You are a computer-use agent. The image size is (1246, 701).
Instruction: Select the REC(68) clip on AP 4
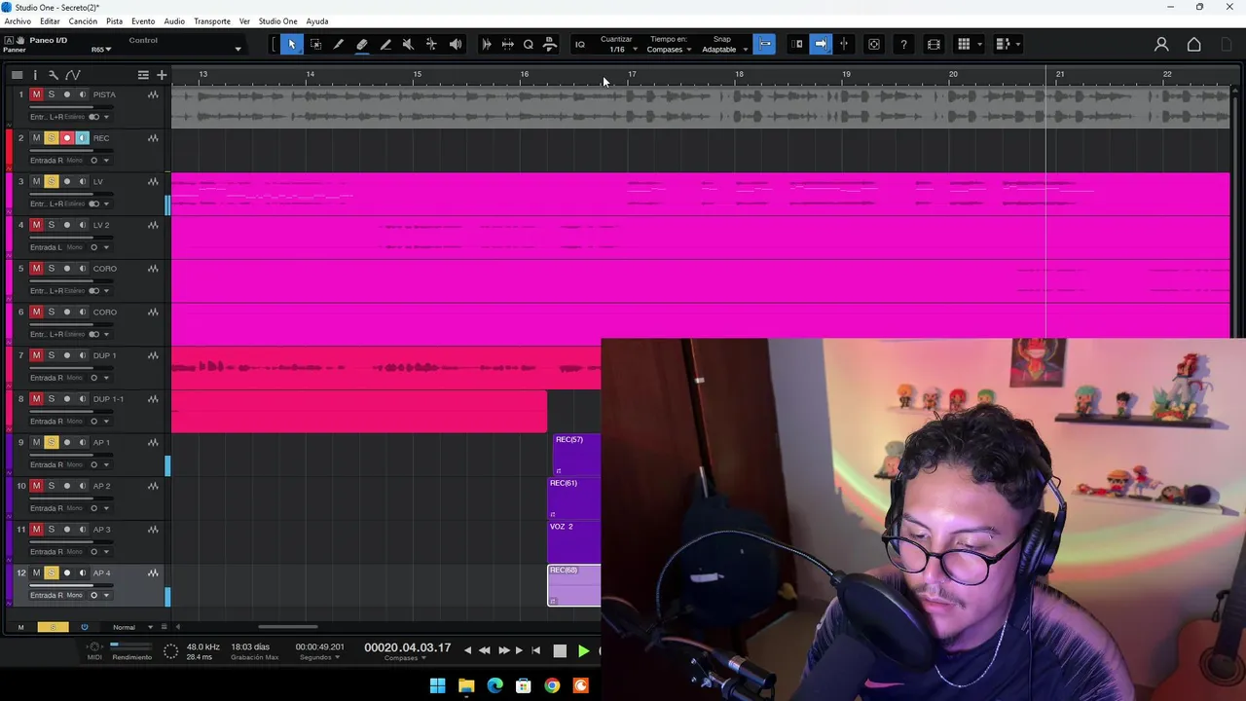click(x=574, y=585)
